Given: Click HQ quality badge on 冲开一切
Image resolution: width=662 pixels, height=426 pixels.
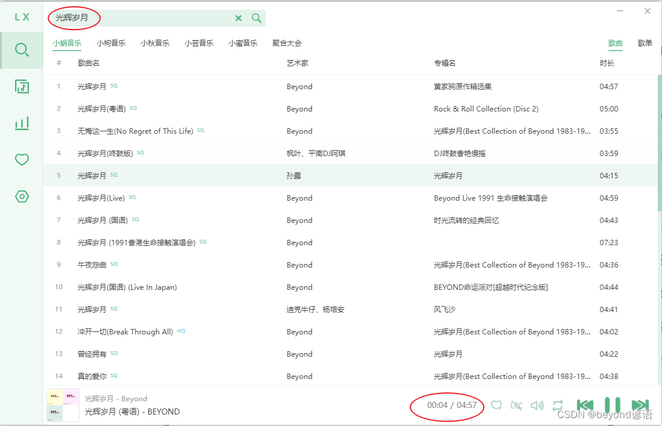Looking at the screenshot, I should click(x=181, y=331).
